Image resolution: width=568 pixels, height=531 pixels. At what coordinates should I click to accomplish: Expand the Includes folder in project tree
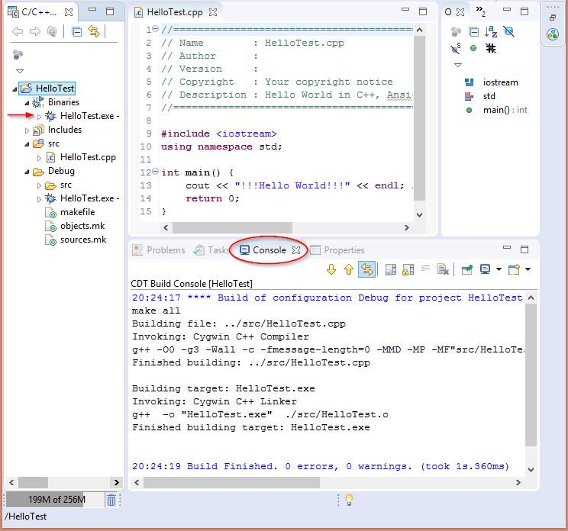coord(27,130)
